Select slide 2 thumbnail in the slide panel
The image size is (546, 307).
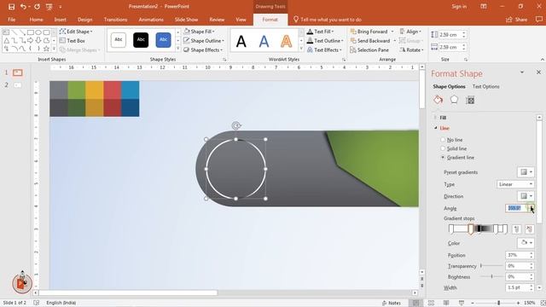tap(17, 85)
